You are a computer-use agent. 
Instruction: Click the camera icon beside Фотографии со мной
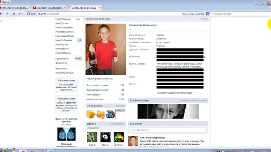point(123,85)
